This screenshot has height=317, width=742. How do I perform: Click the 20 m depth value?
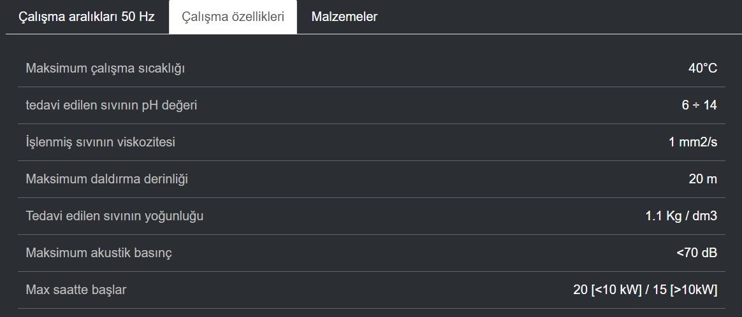tap(702, 179)
